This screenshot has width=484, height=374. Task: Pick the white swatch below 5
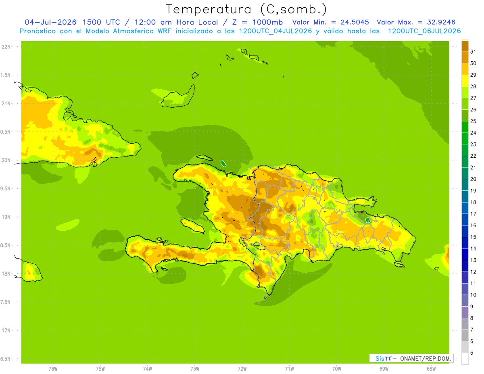coord(465,359)
